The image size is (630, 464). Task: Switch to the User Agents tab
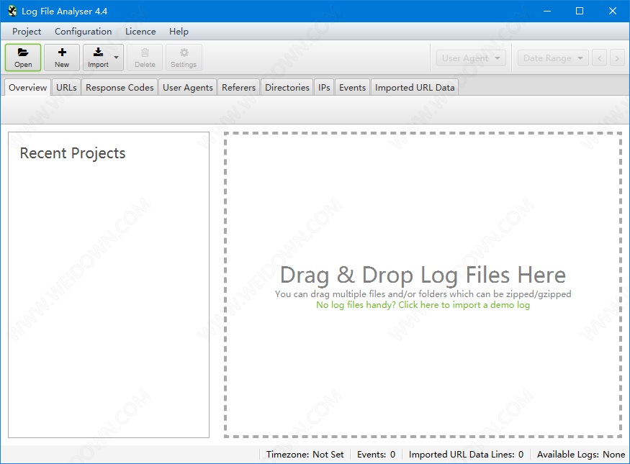pyautogui.click(x=187, y=87)
